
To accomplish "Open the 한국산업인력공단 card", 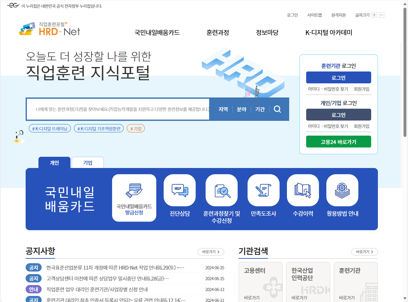I will pyautogui.click(x=308, y=282).
